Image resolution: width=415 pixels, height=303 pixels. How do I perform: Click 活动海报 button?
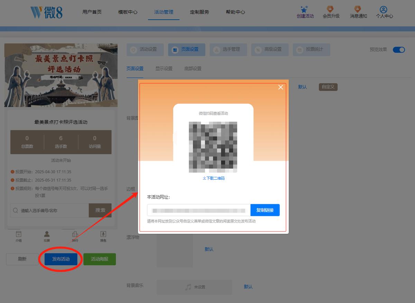pos(100,259)
